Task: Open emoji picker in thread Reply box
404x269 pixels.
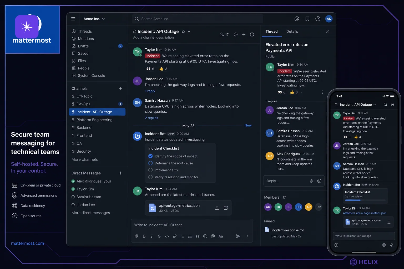Action: [319, 181]
